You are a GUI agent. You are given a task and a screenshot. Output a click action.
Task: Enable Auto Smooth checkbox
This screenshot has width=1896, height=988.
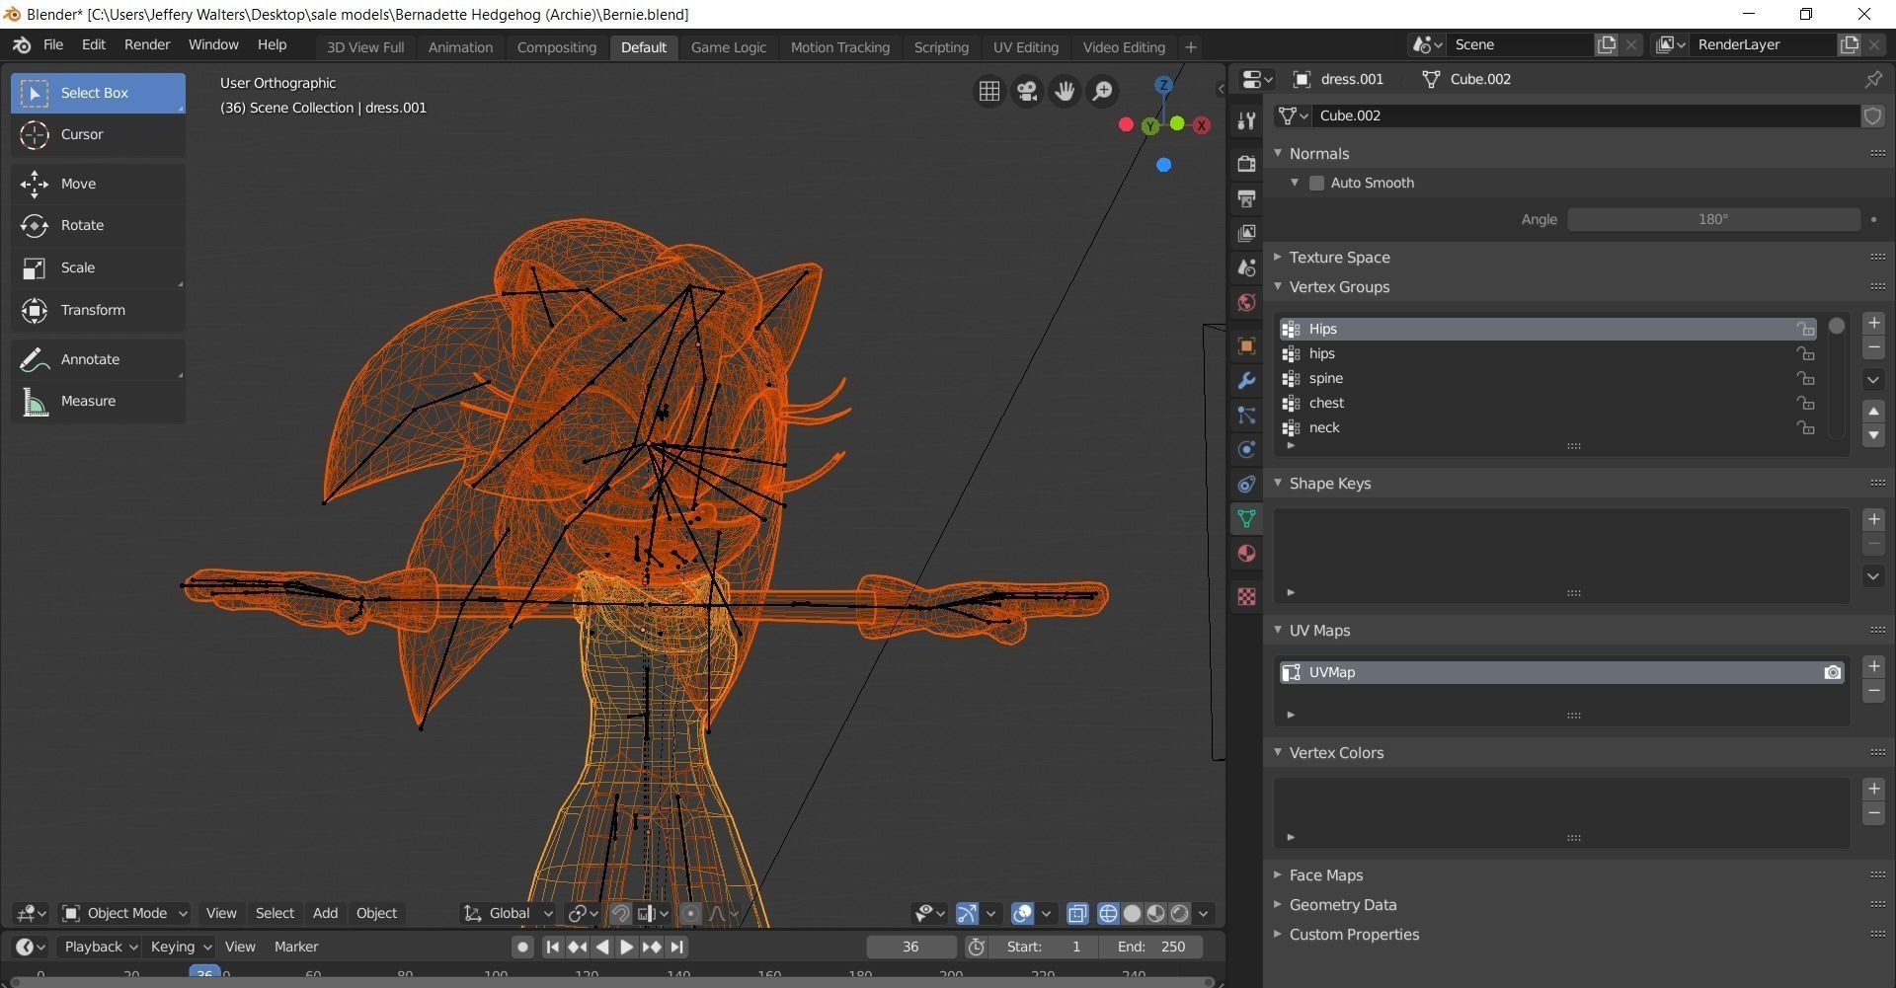(x=1316, y=183)
